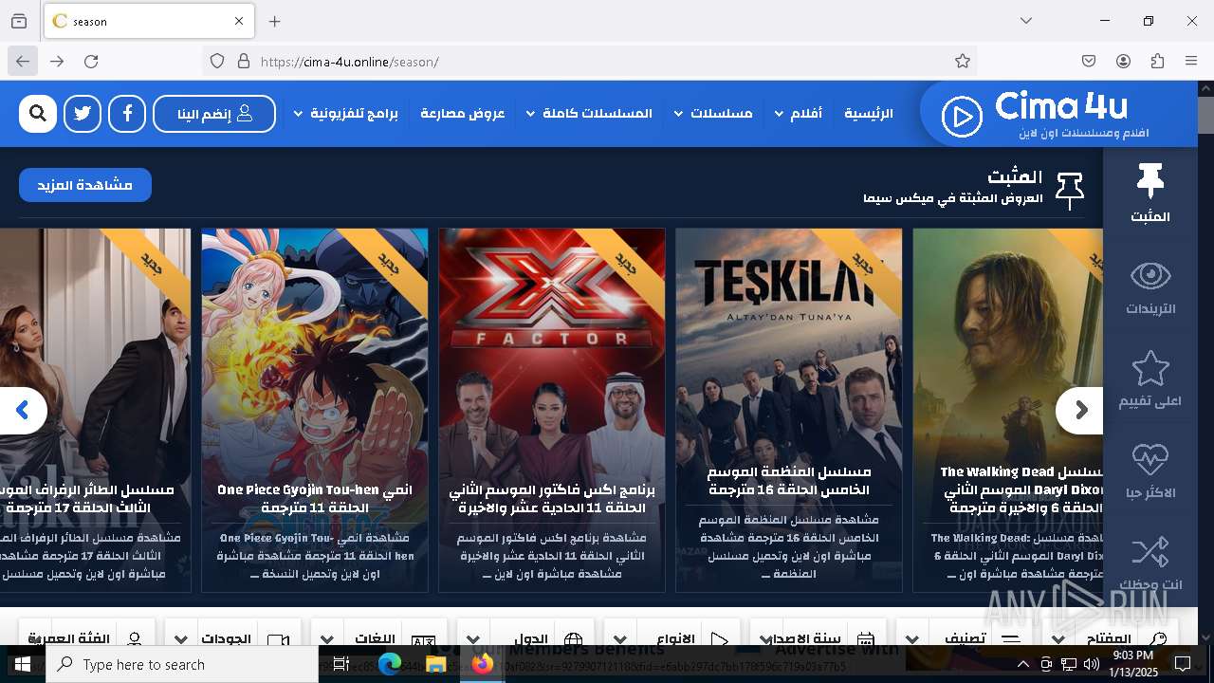Open the extensions puzzle icon
1214x683 pixels.
[x=1157, y=61]
